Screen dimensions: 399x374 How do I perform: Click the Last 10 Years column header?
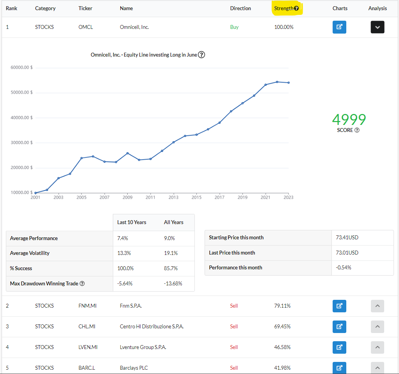click(132, 223)
